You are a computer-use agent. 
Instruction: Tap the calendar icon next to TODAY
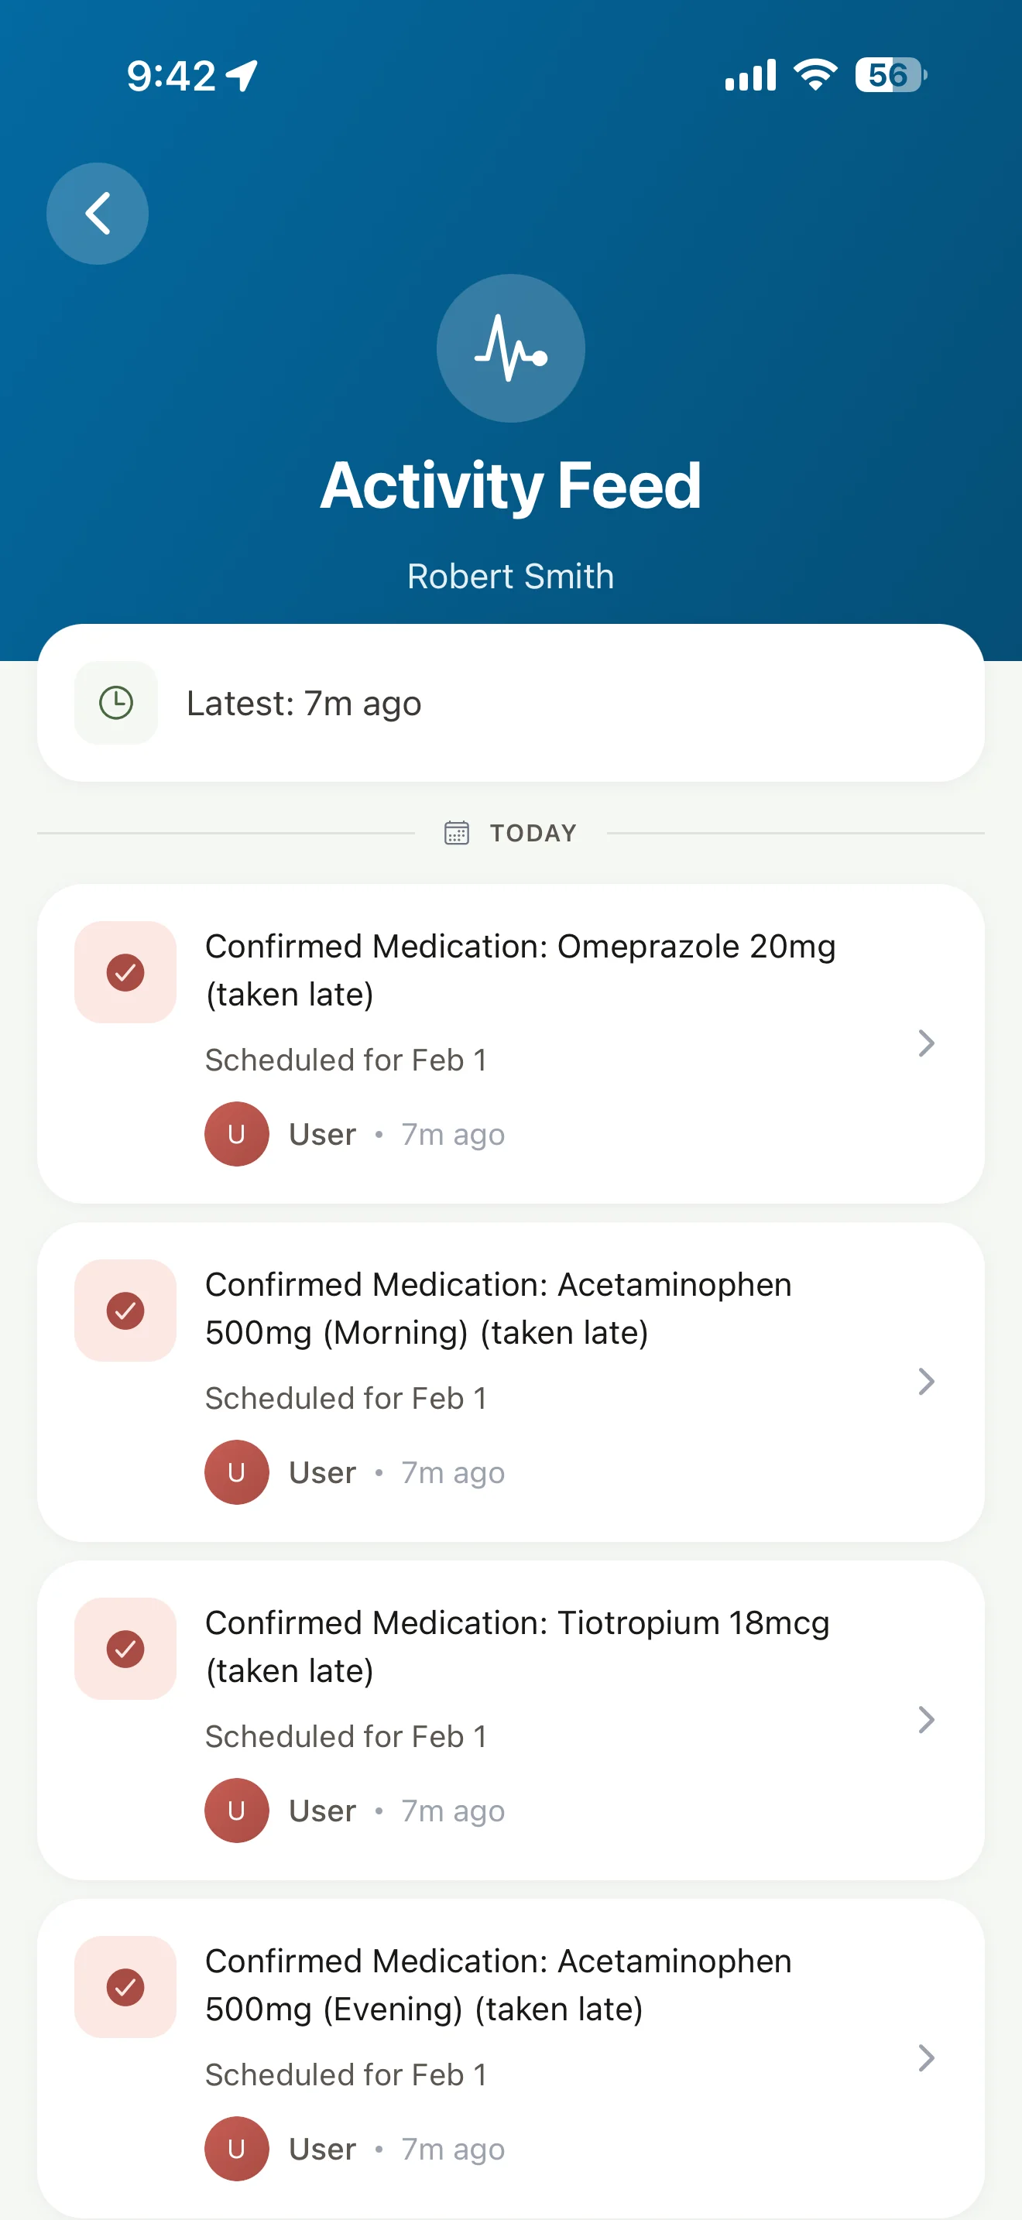[457, 833]
